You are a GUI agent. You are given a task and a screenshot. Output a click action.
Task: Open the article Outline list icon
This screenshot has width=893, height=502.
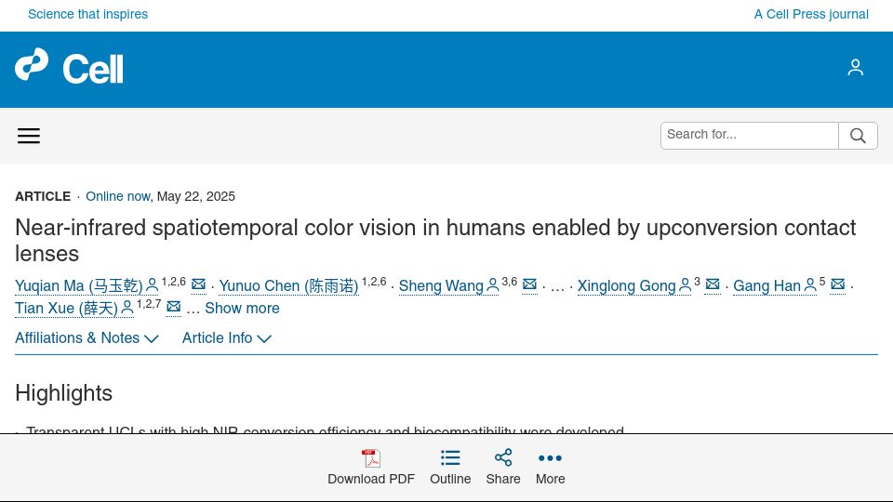pyautogui.click(x=450, y=457)
